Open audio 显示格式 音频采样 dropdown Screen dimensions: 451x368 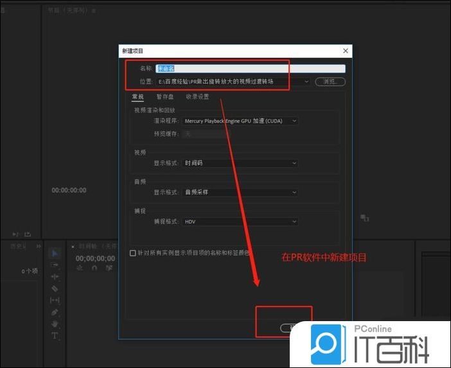pyautogui.click(x=240, y=192)
